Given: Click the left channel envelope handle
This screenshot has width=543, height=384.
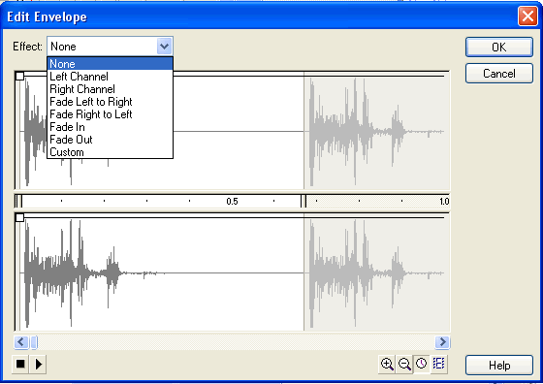Looking at the screenshot, I should pyautogui.click(x=19, y=76).
